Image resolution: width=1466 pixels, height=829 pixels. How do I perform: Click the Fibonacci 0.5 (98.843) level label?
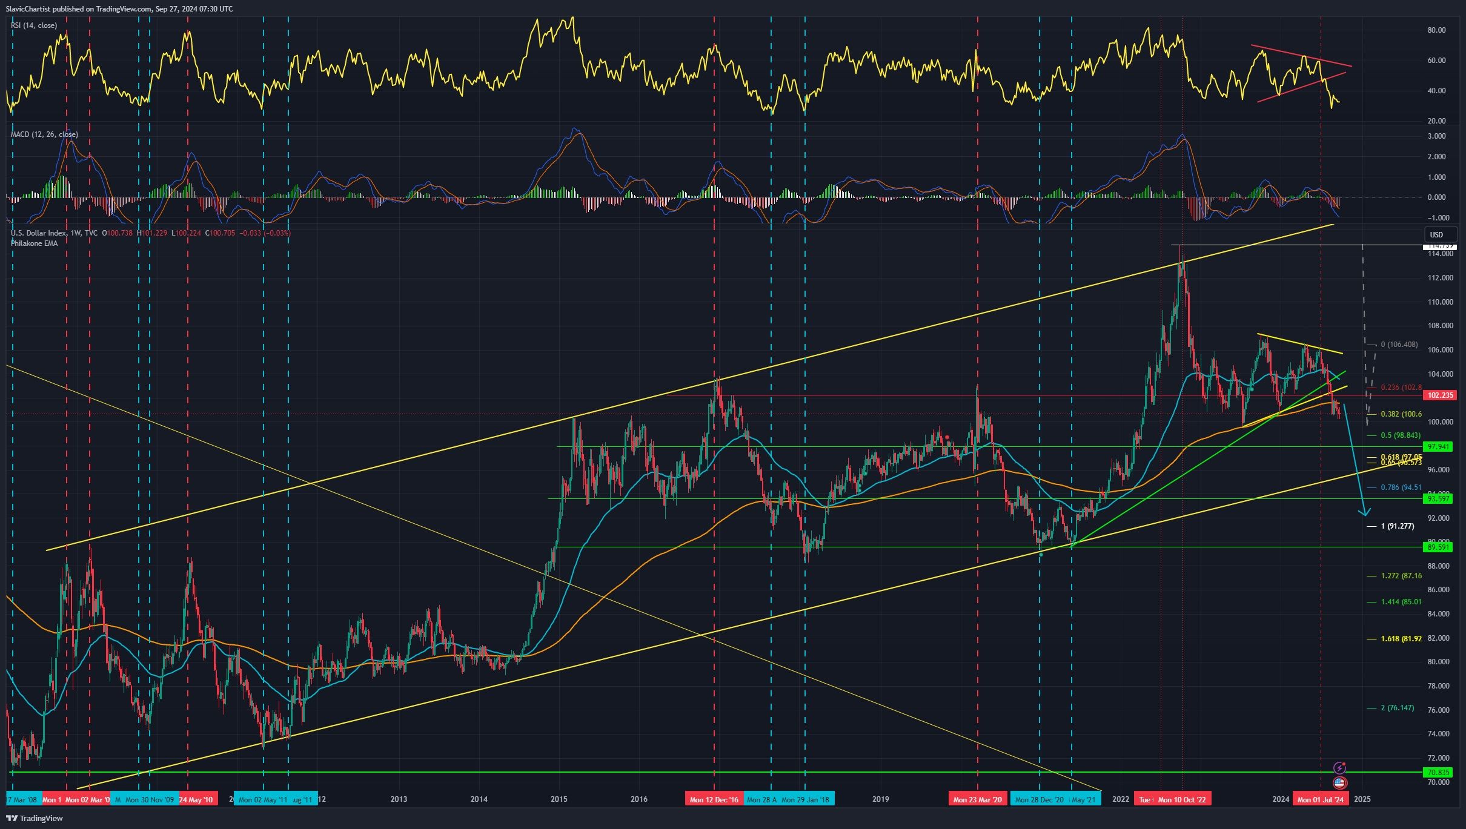point(1401,435)
